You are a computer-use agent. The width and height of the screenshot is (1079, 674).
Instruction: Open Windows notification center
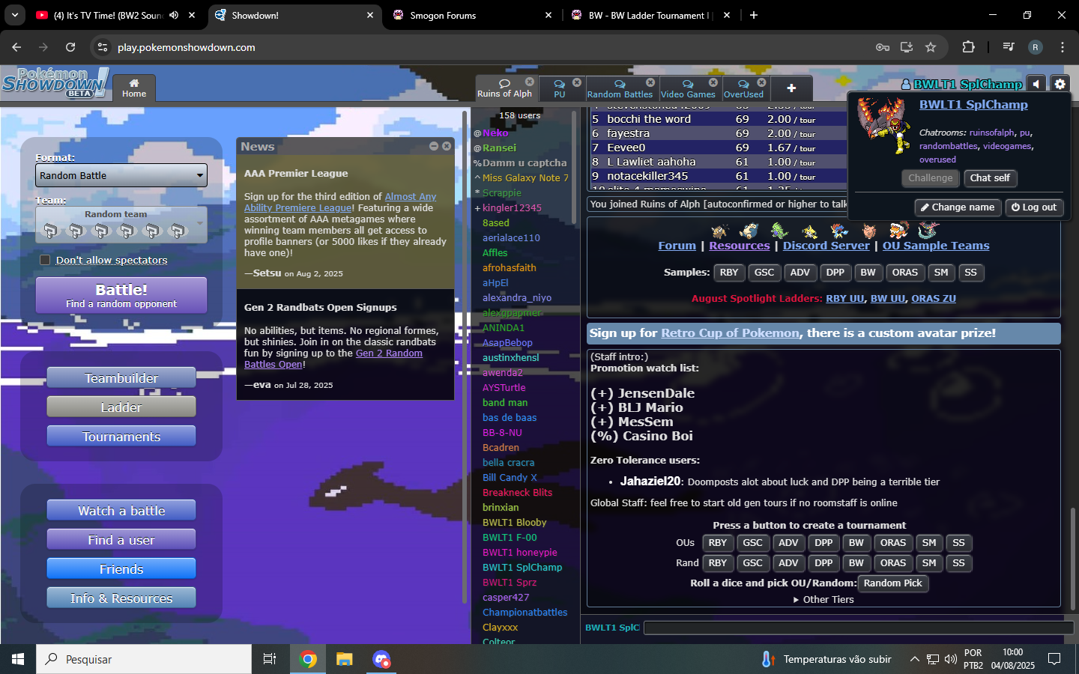click(x=1054, y=659)
